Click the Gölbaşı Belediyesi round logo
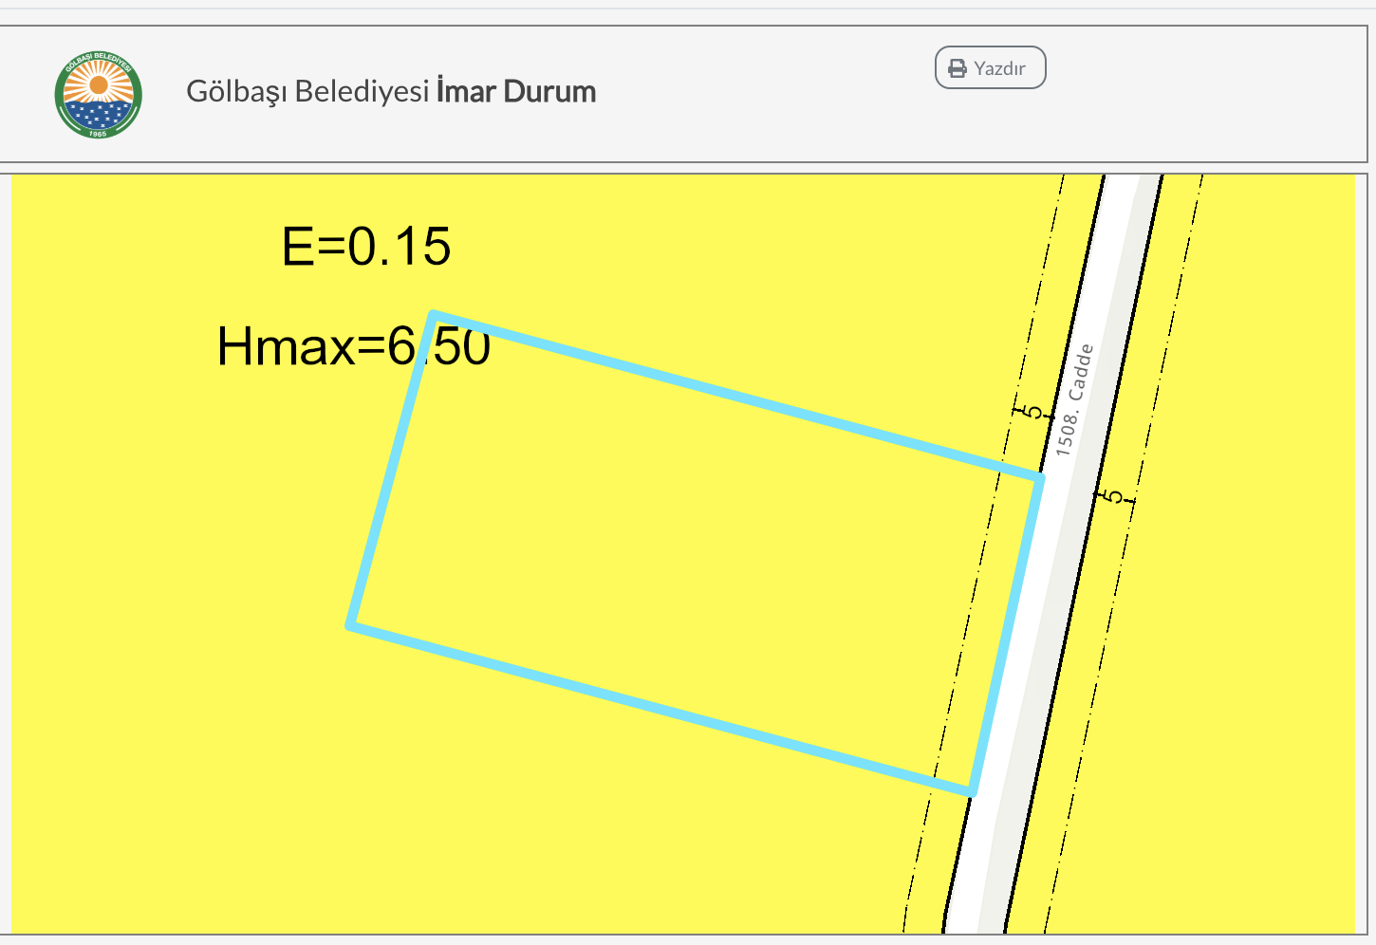The width and height of the screenshot is (1376, 945). click(x=99, y=94)
